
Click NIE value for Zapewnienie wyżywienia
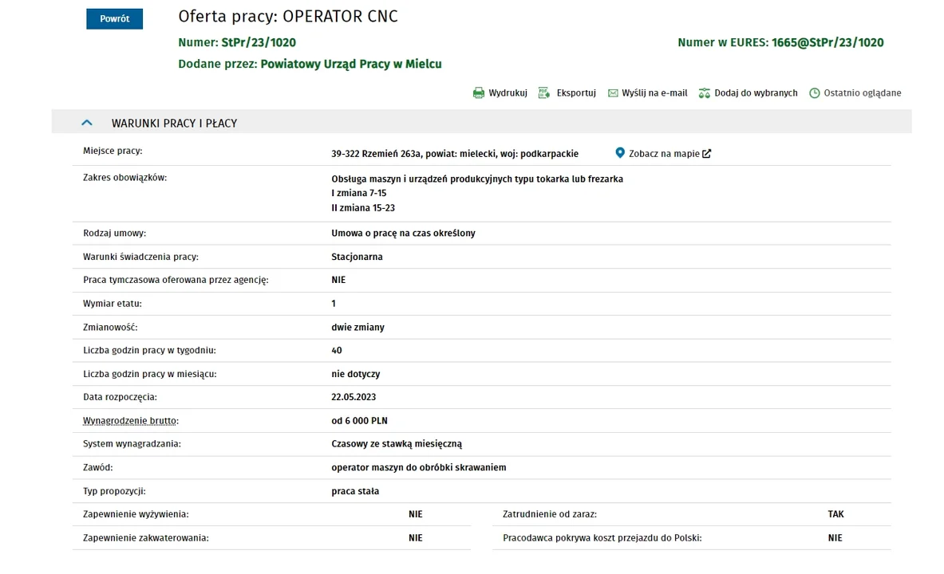tap(416, 514)
